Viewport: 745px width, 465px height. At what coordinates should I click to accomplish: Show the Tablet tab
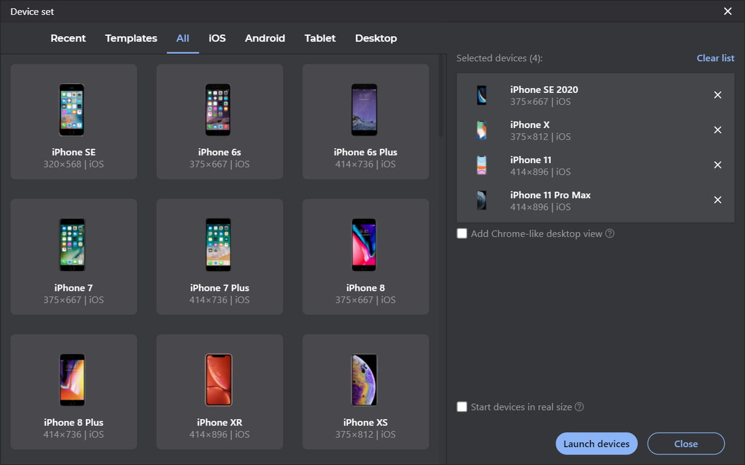[320, 38]
